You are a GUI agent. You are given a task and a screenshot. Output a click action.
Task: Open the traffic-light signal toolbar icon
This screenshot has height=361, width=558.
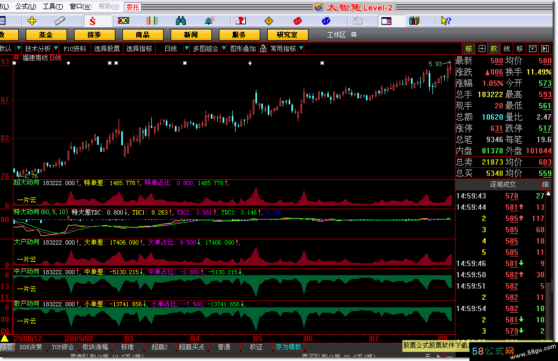(123, 21)
